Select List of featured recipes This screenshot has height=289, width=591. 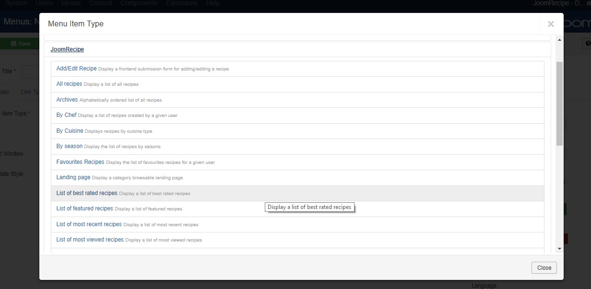click(x=297, y=209)
